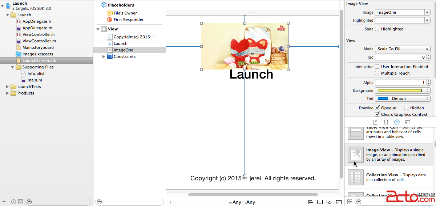436x206 pixels.
Task: Open the Highlighted image dropdown
Action: pos(427,20)
